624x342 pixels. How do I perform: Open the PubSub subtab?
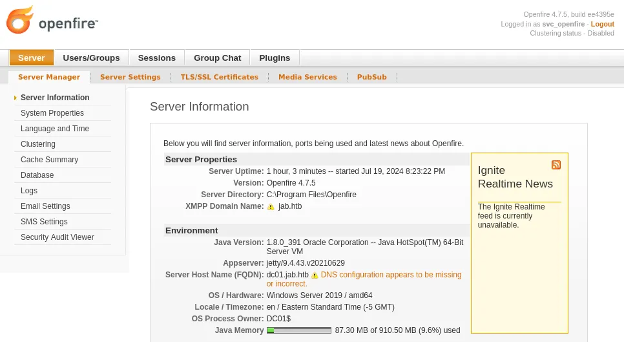[371, 77]
